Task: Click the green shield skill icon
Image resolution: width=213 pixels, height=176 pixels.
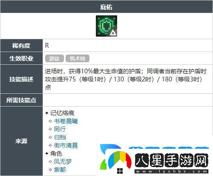Action: click(106, 26)
